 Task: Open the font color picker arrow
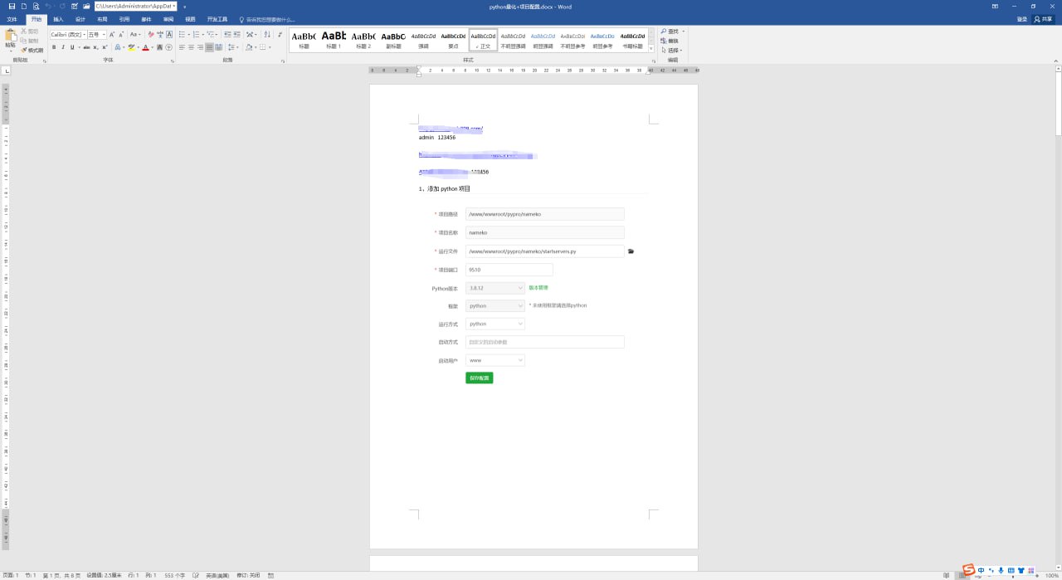pyautogui.click(x=152, y=47)
